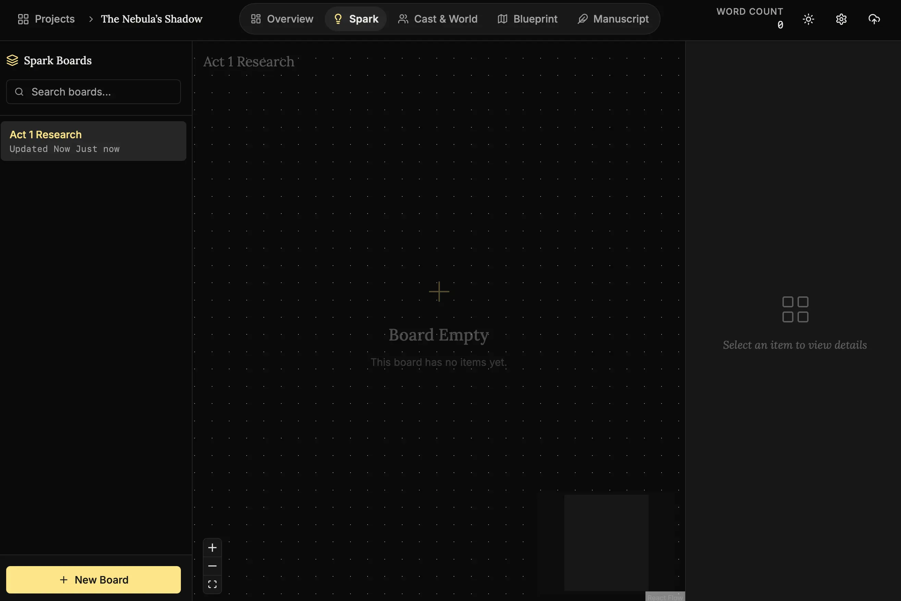
Task: Click the minimap in canvas corner
Action: coord(606,542)
